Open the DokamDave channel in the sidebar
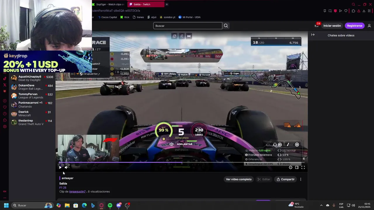The height and width of the screenshot is (210, 374). (x=32, y=87)
